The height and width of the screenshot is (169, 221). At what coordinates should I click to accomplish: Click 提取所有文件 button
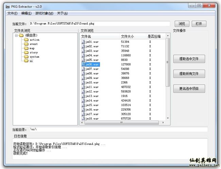189,74
